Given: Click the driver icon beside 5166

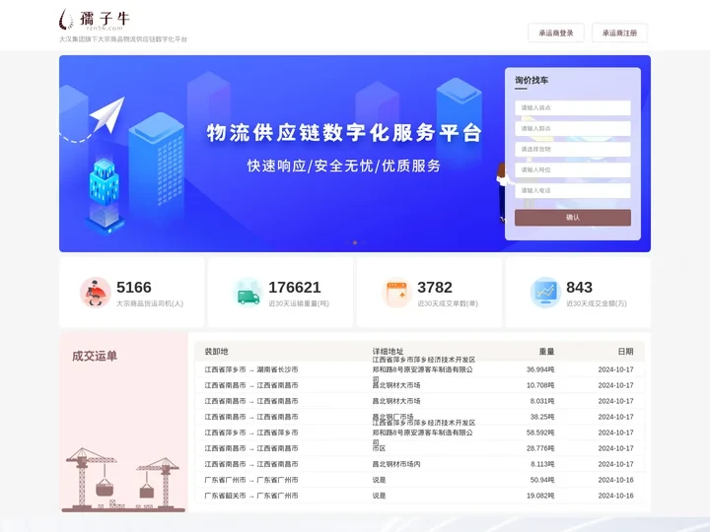Looking at the screenshot, I should click(x=96, y=293).
